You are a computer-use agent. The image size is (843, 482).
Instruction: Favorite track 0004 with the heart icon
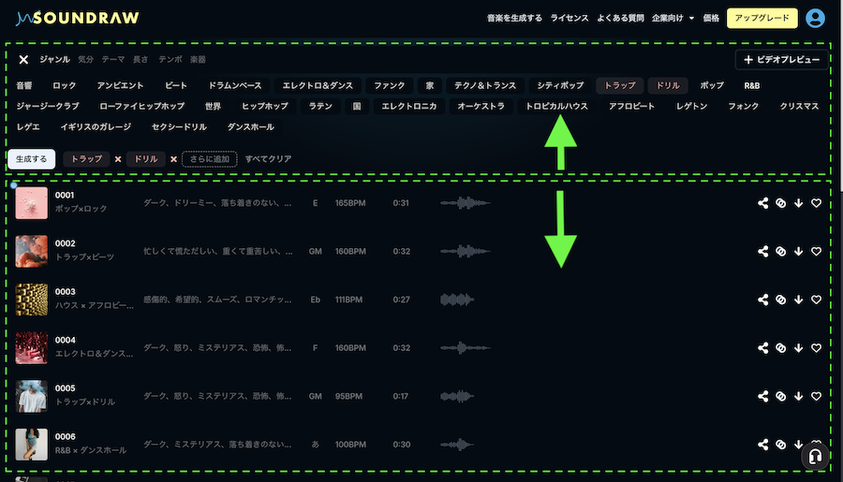point(816,348)
